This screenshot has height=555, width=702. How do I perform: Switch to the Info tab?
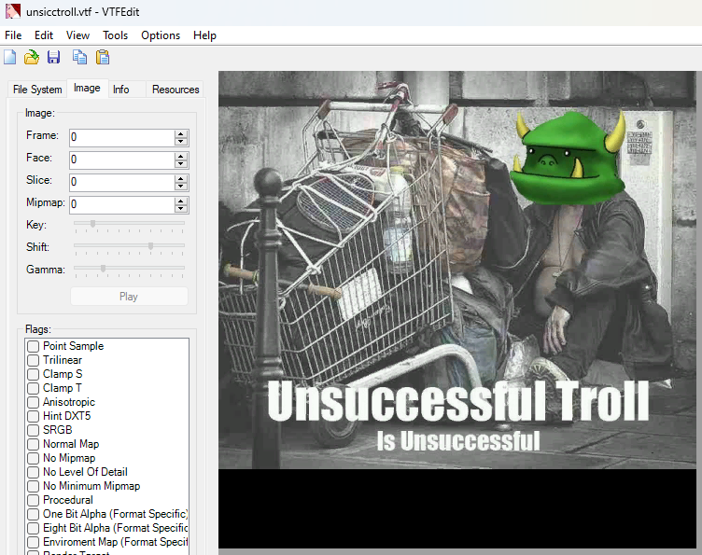(x=120, y=90)
